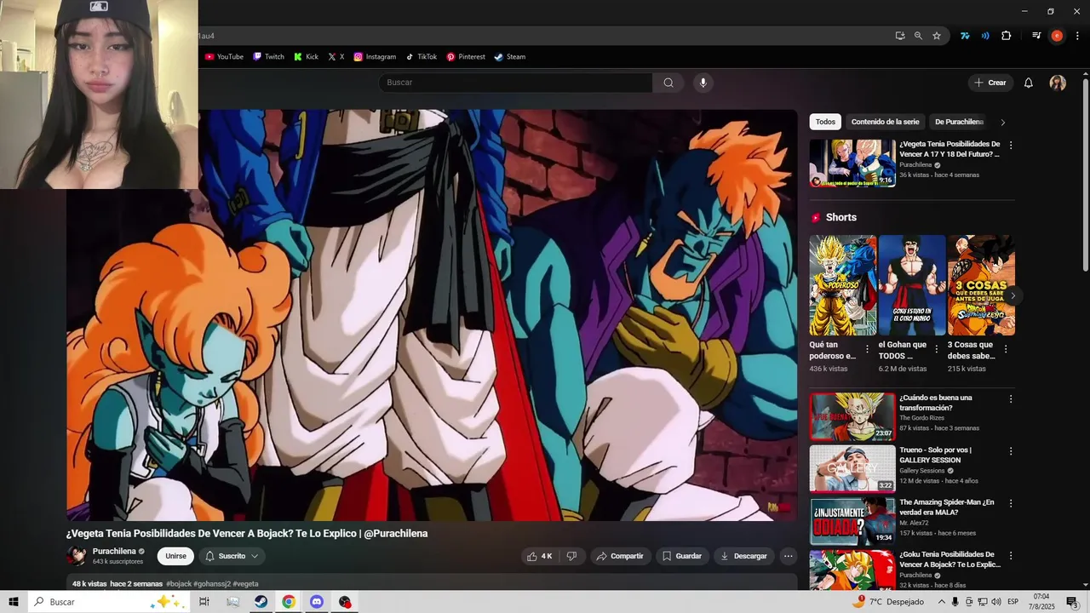Click the Purachilena channel name

tap(114, 551)
